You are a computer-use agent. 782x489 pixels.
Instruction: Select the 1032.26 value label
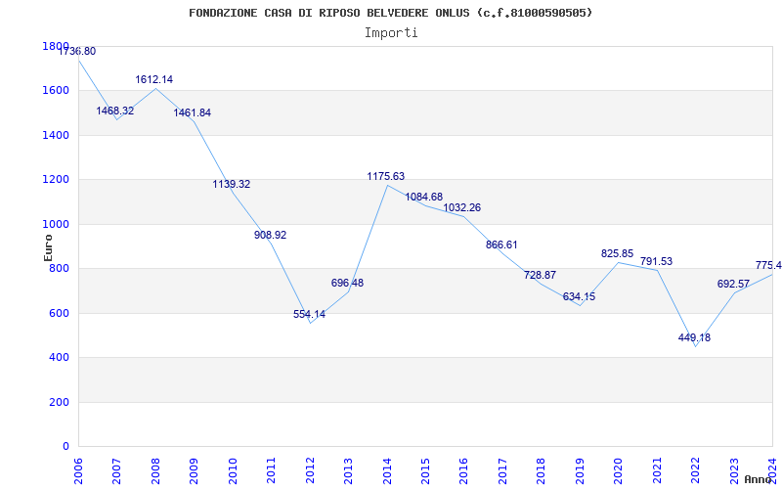[462, 207]
